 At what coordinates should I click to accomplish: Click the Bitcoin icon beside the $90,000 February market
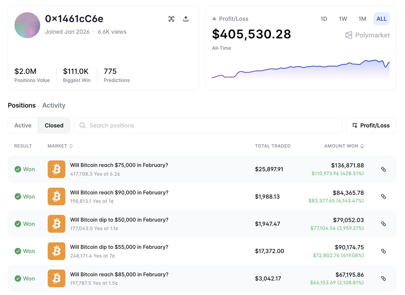point(56,196)
